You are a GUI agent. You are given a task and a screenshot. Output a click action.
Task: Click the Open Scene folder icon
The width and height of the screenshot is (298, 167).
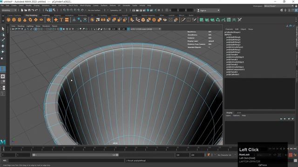click(x=26, y=10)
